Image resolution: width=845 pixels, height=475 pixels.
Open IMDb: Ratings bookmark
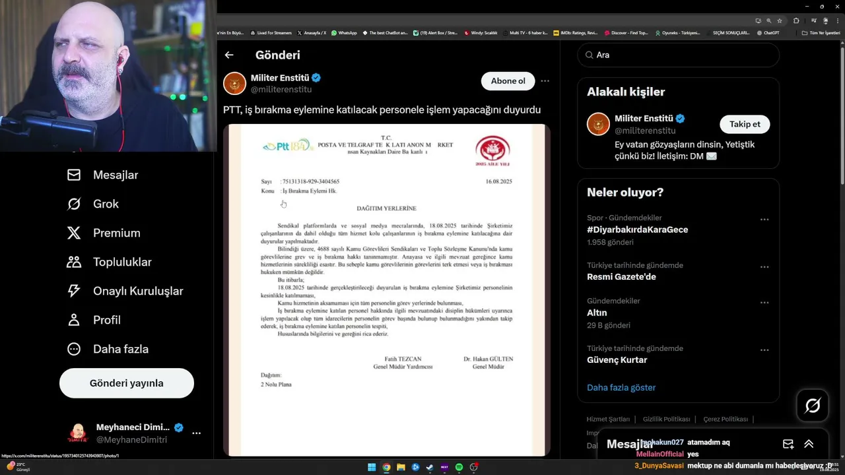click(575, 33)
